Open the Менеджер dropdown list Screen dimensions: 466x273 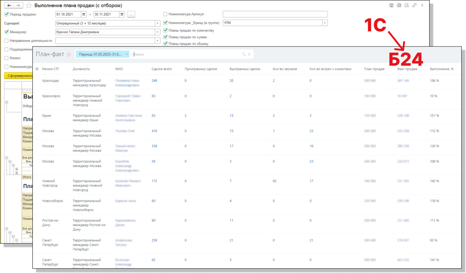(158, 32)
